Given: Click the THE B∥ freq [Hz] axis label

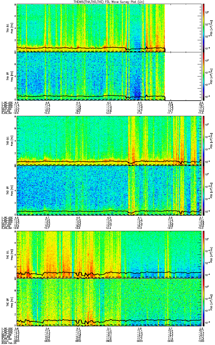Looking at the screenshot, I should coord(11,302).
